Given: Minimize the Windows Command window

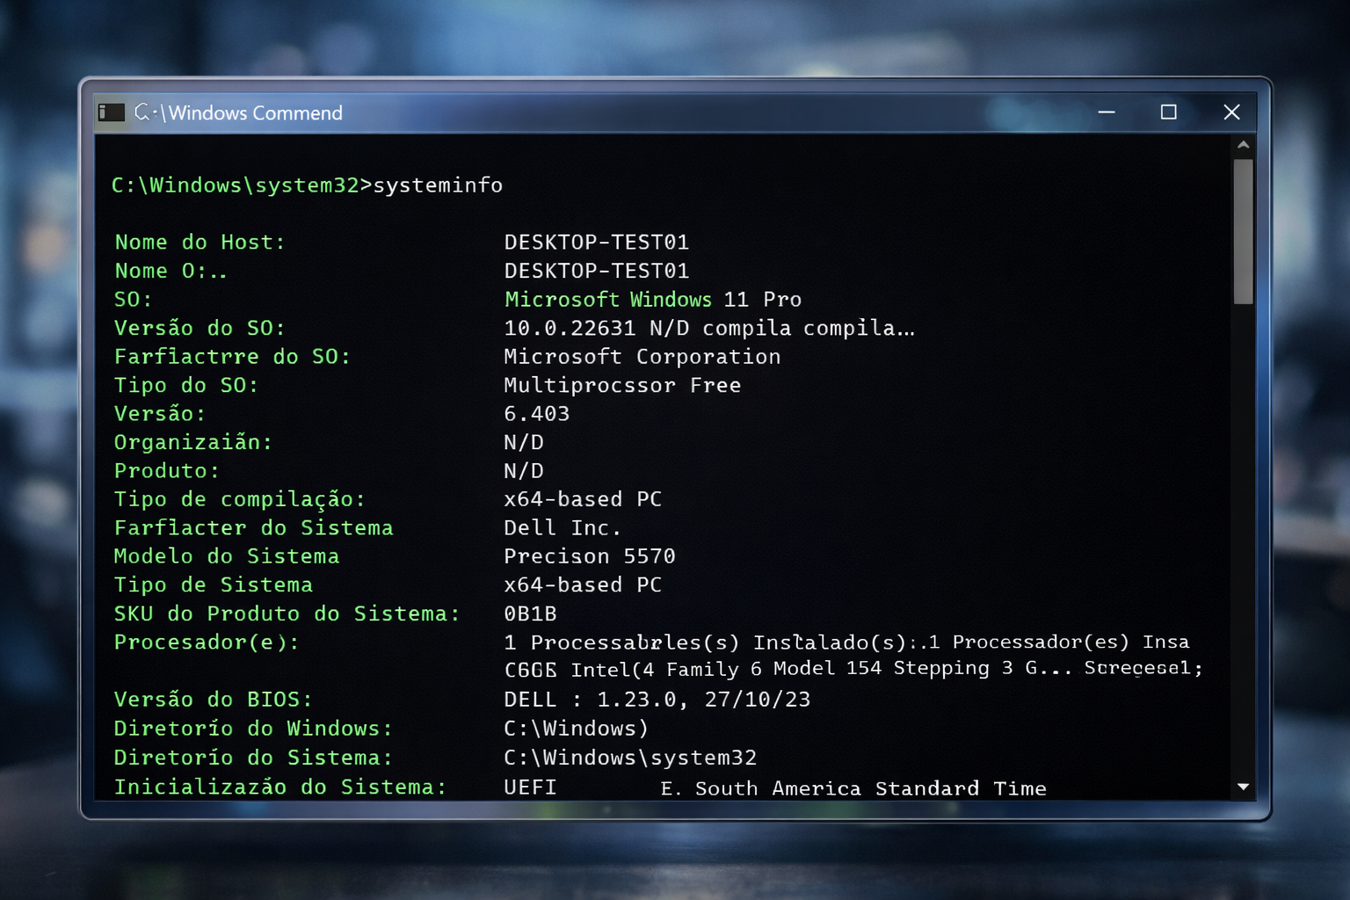Looking at the screenshot, I should point(1107,112).
